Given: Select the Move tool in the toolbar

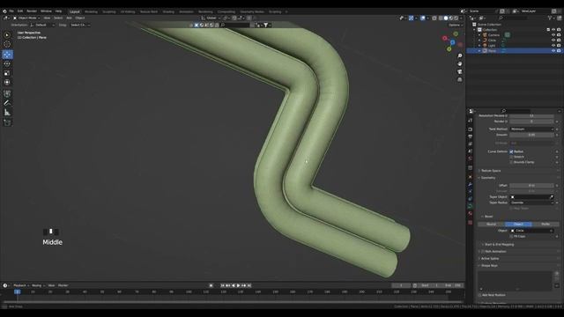Looking at the screenshot, I should click(7, 55).
